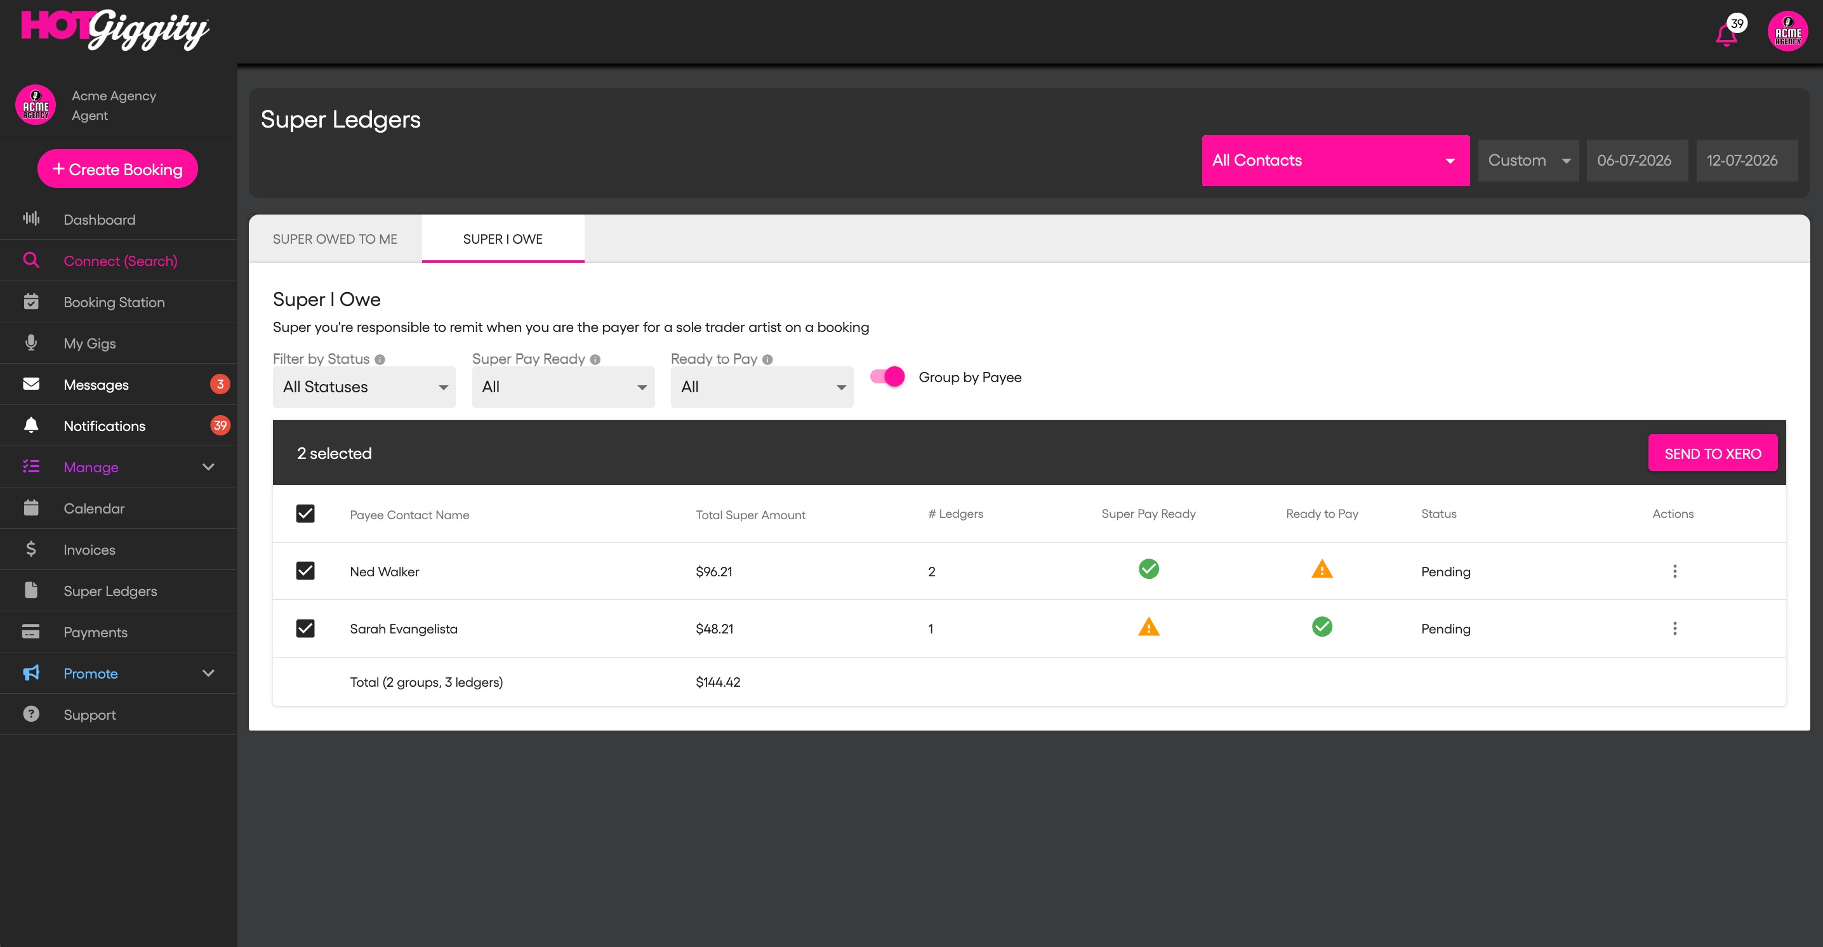Toggle the select-all checkbox in table header
The width and height of the screenshot is (1823, 947).
click(x=305, y=514)
